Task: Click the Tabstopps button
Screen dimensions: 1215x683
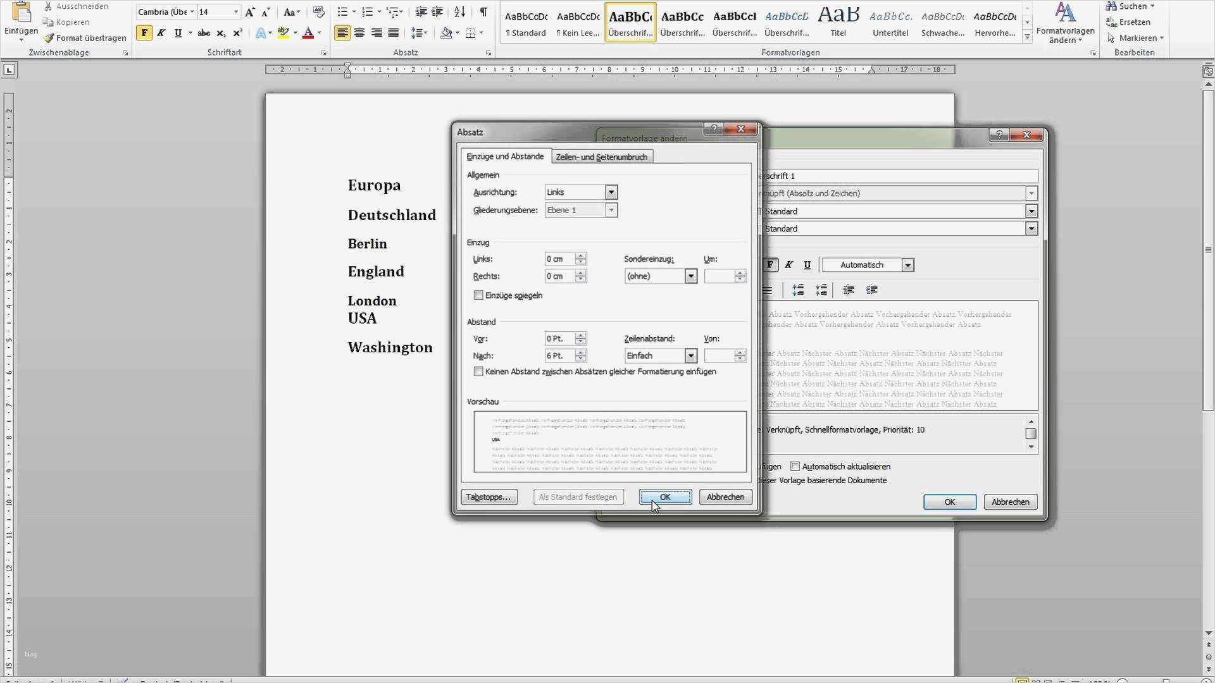Action: point(489,497)
